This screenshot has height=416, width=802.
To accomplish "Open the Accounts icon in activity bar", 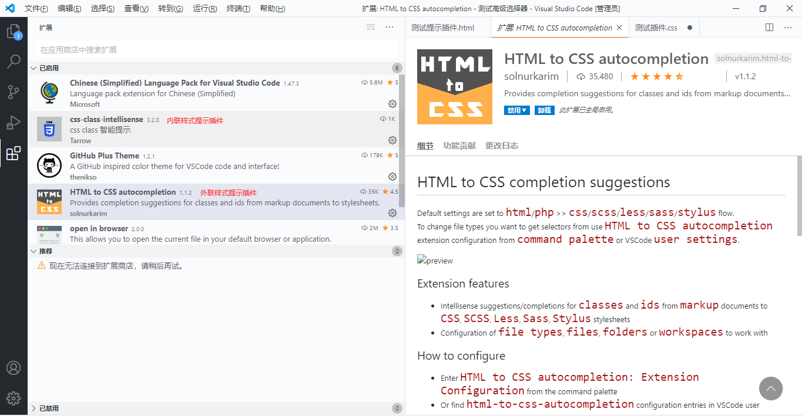I will [14, 368].
